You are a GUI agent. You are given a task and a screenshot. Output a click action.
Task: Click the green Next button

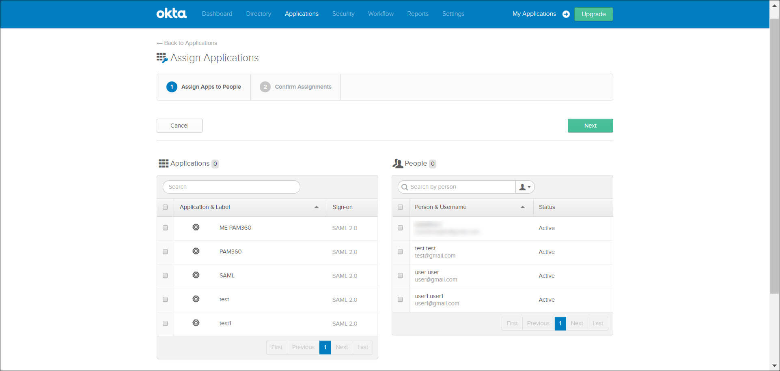point(590,126)
